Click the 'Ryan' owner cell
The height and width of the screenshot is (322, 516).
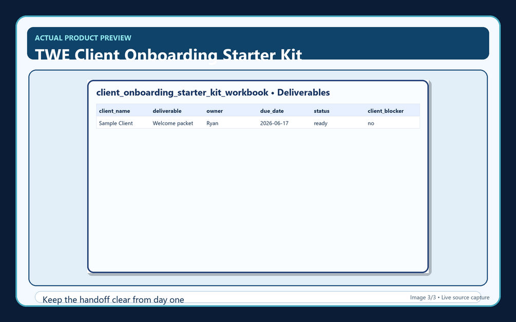coord(212,123)
